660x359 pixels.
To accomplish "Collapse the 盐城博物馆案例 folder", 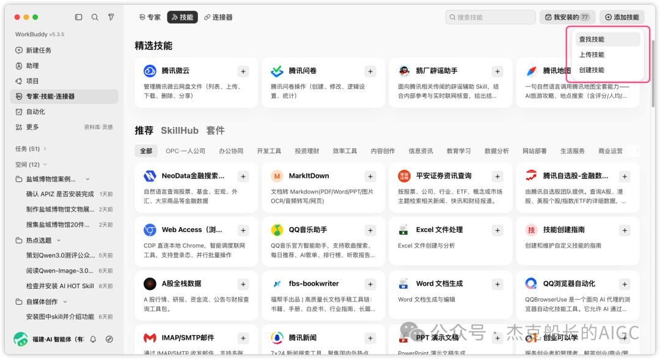I will click(87, 179).
